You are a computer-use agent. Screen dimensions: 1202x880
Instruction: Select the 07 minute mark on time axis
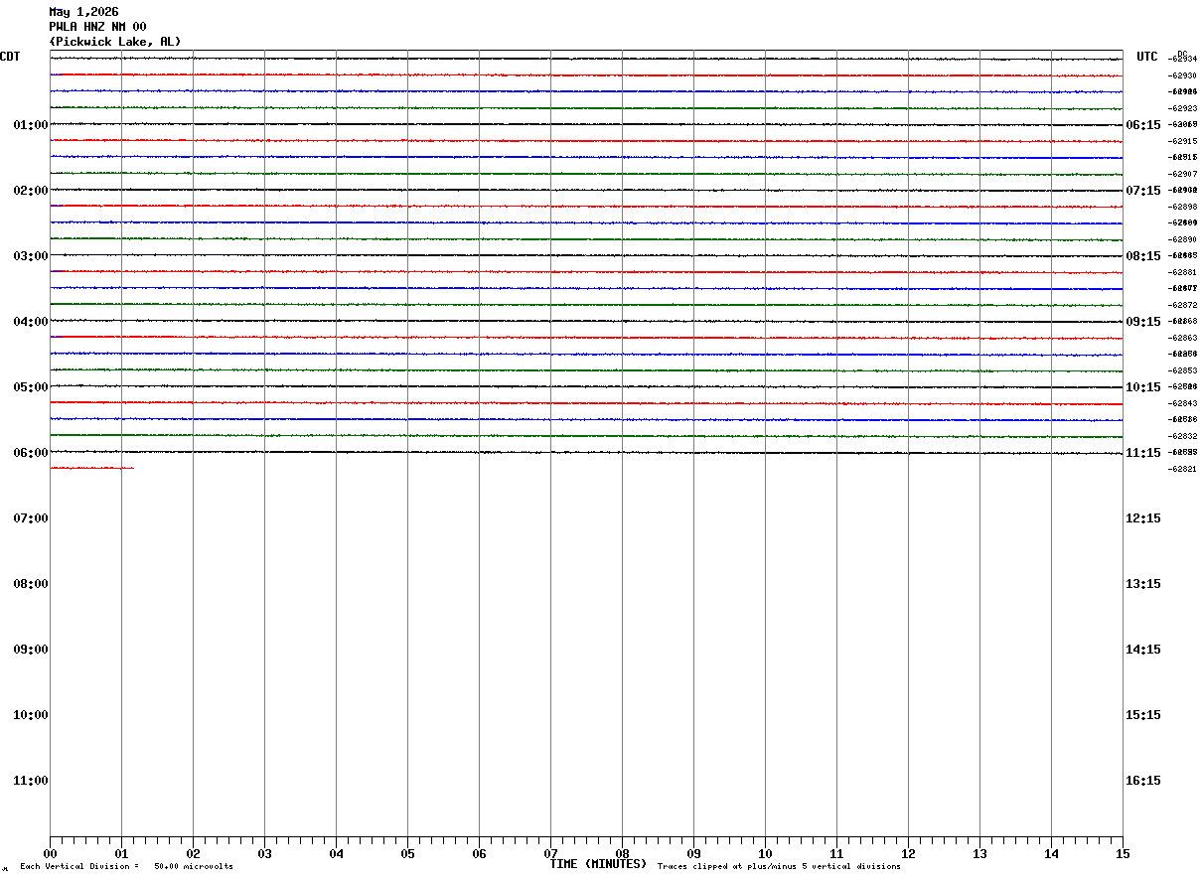[550, 854]
